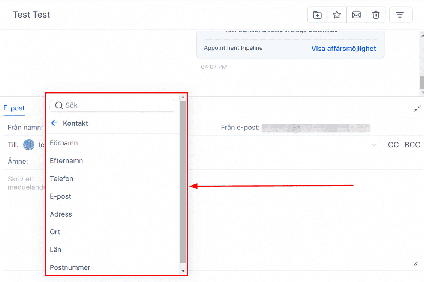Select Adress from the dropdown list
This screenshot has height=282, width=424.
click(61, 214)
